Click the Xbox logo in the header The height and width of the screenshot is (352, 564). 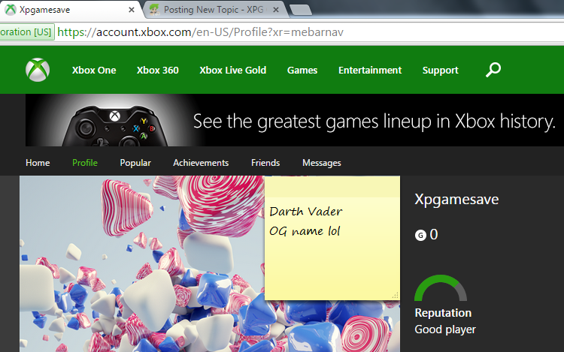point(38,70)
